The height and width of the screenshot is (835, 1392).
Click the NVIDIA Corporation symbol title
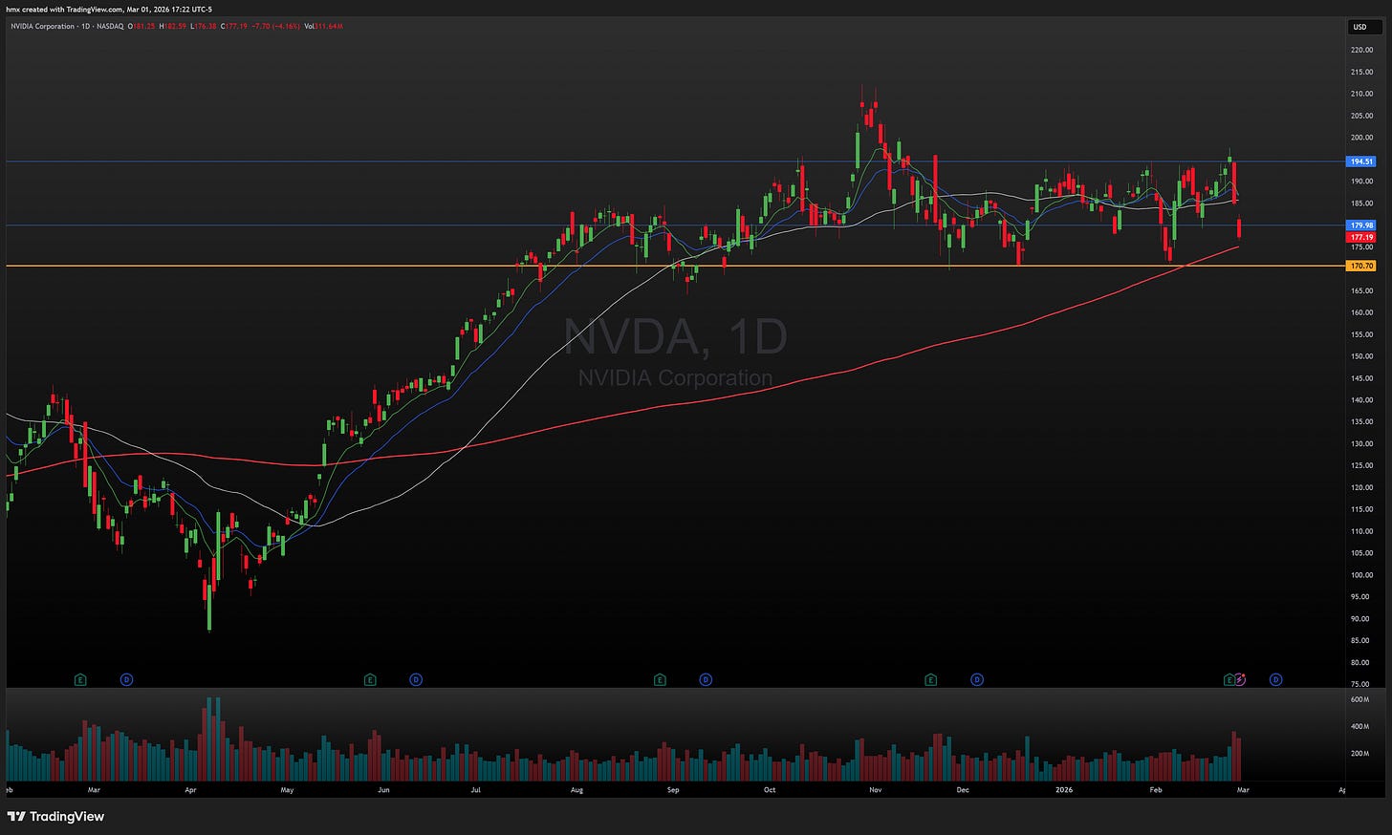(x=42, y=26)
